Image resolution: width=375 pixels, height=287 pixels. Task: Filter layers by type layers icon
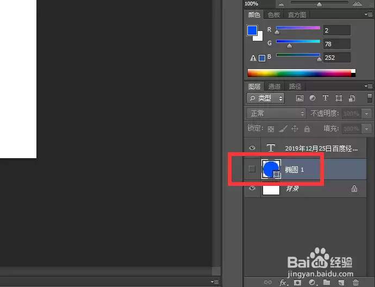325,98
